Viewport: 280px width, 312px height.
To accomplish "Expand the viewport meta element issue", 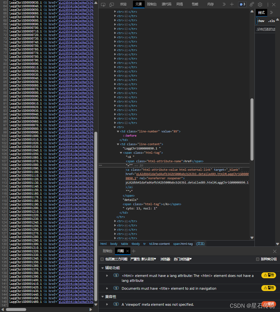I will (107, 304).
